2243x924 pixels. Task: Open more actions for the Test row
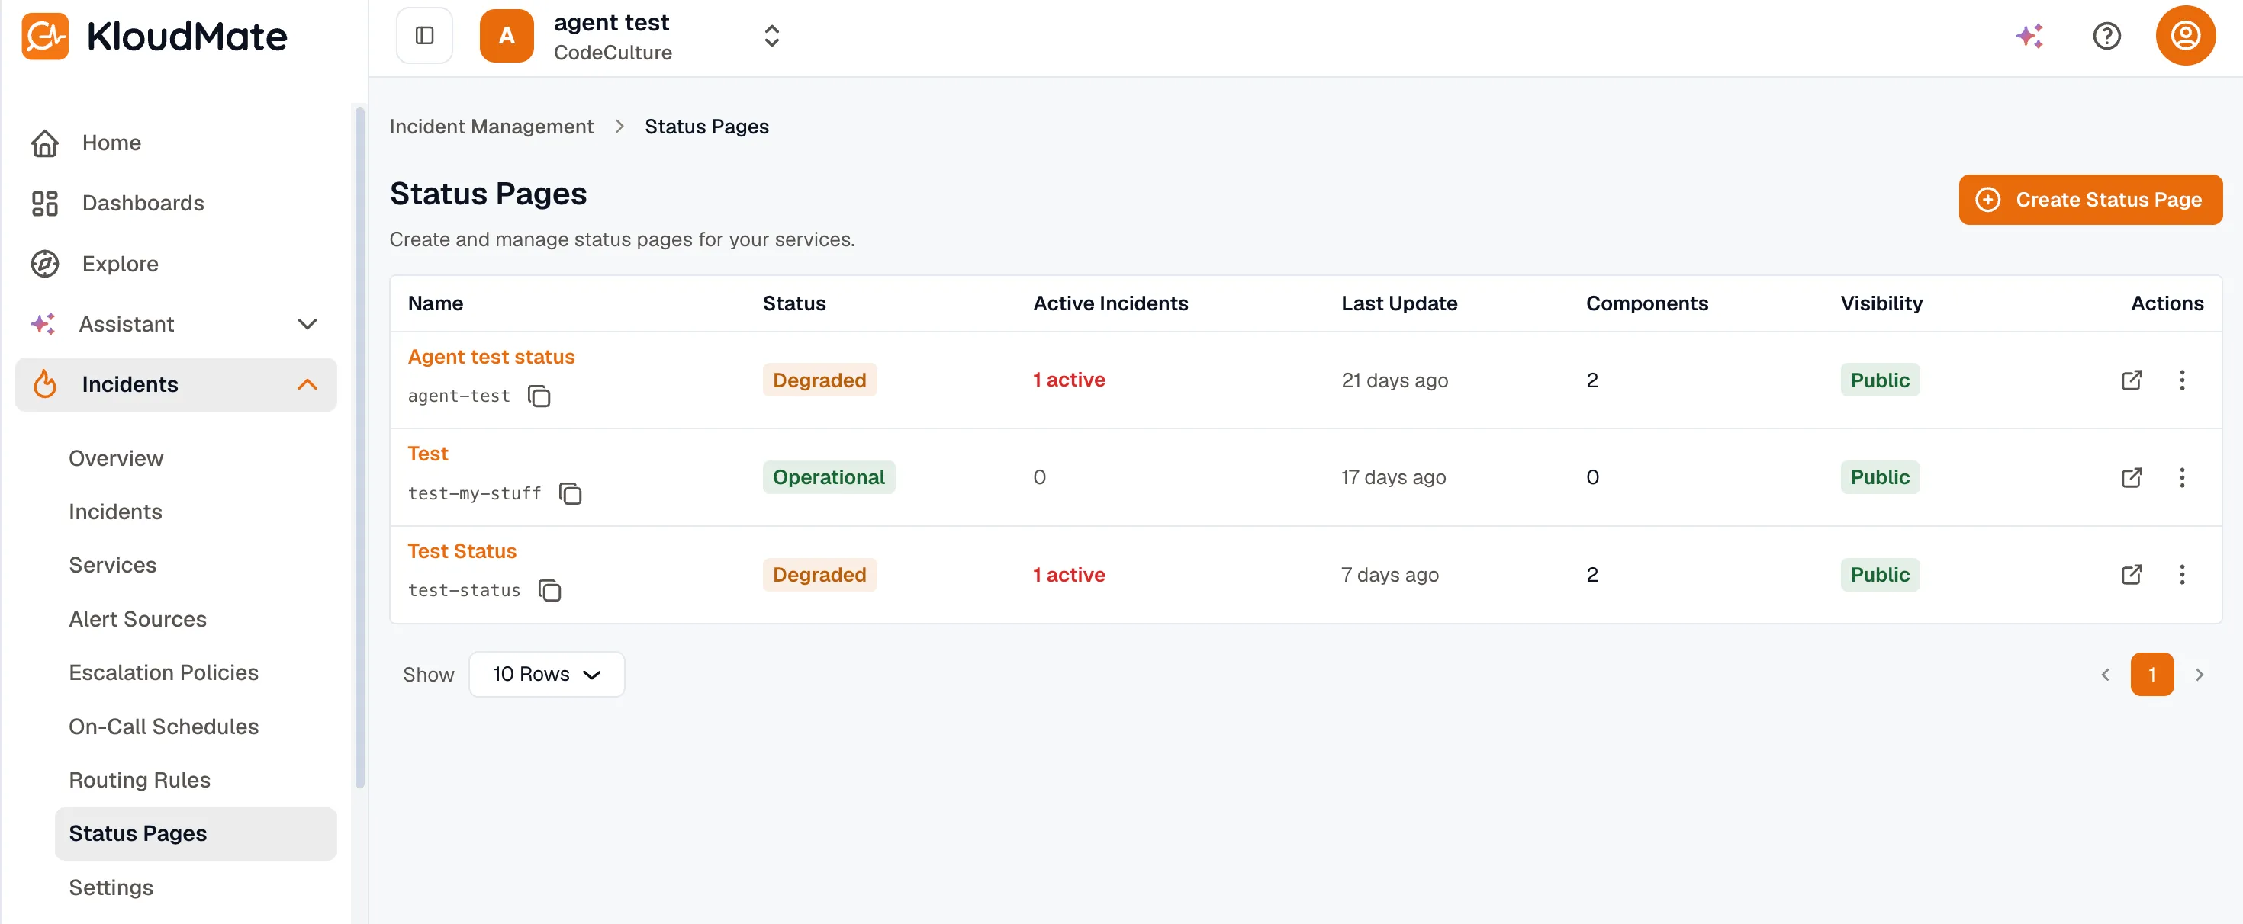pos(2181,476)
